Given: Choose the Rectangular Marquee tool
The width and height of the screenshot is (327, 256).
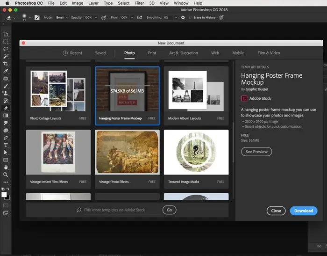Looking at the screenshot, I should pyautogui.click(x=6, y=41).
